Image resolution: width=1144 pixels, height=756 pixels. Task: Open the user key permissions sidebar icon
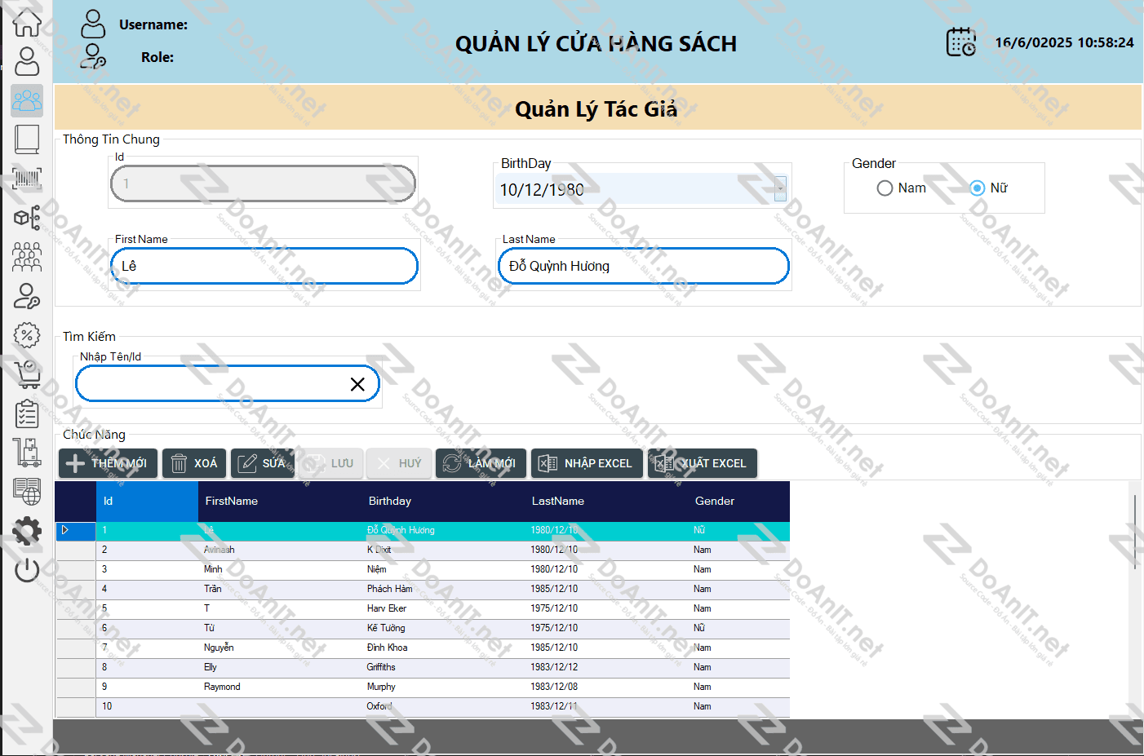(27, 296)
